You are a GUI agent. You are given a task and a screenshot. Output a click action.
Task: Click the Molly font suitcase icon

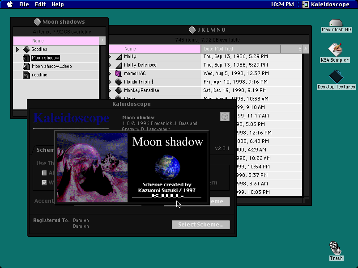pyautogui.click(x=119, y=57)
